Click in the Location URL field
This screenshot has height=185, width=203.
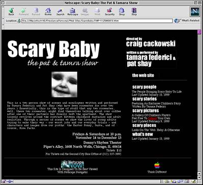(x=97, y=21)
